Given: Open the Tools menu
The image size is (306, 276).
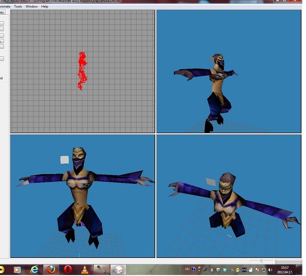Looking at the screenshot, I should [18, 6].
